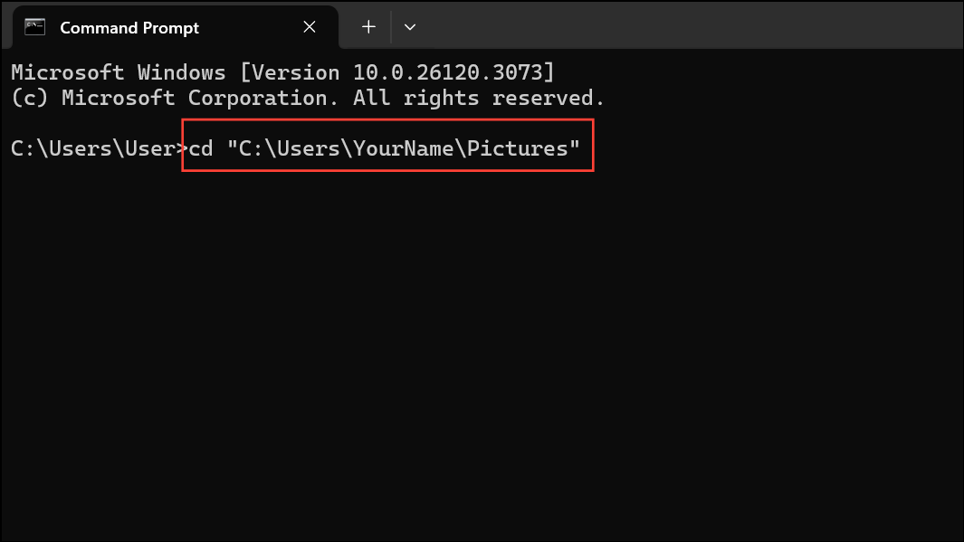Place the cursor after the closing quote of the command
Image resolution: width=964 pixels, height=542 pixels.
coord(583,148)
